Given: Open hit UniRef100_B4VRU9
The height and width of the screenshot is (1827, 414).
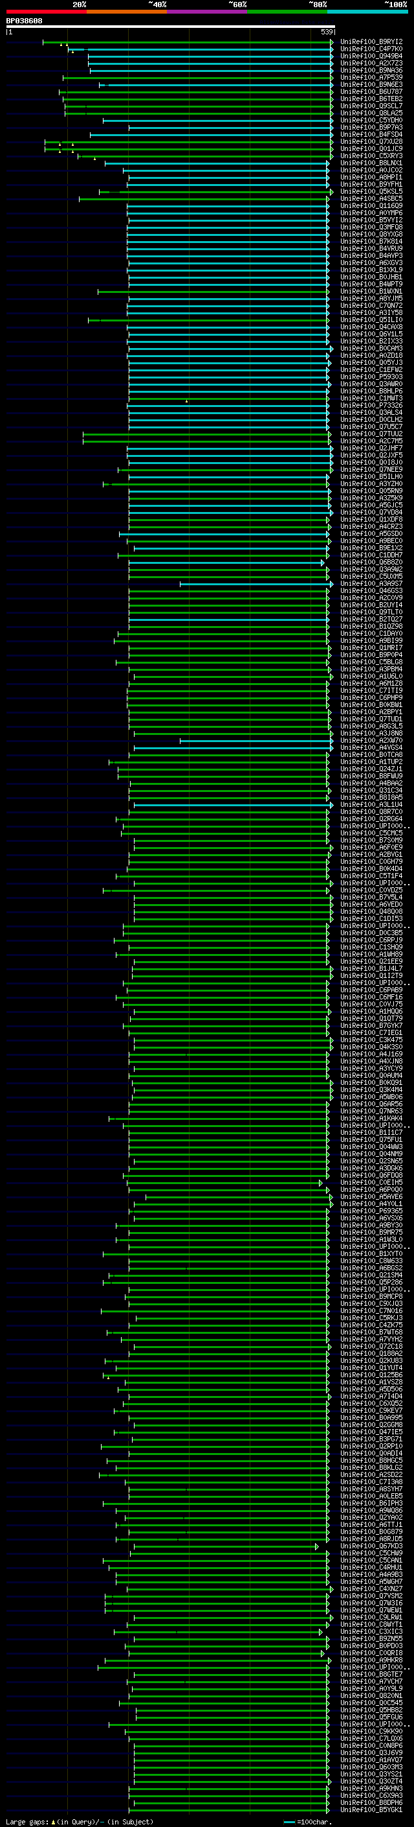Looking at the screenshot, I should click(x=371, y=248).
